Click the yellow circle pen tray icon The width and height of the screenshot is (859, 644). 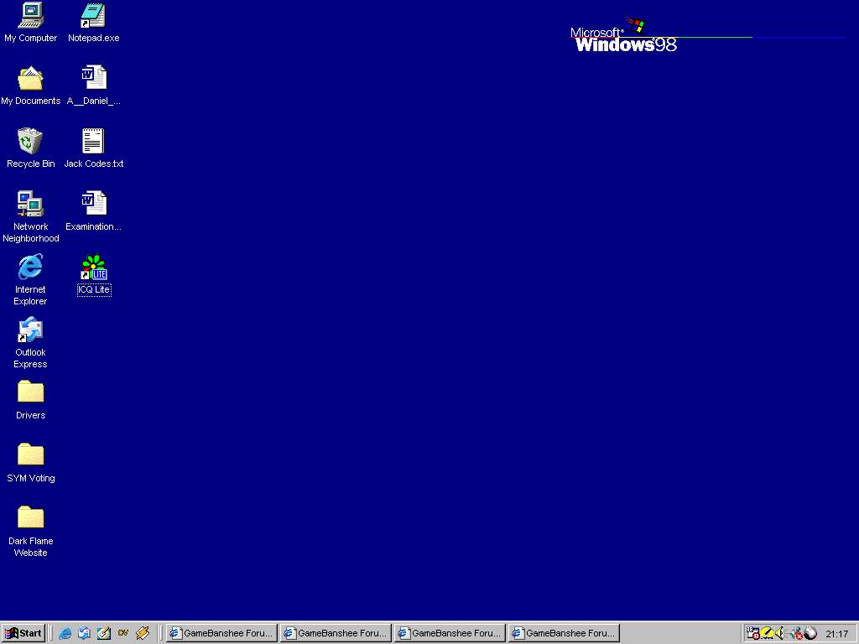coord(767,634)
